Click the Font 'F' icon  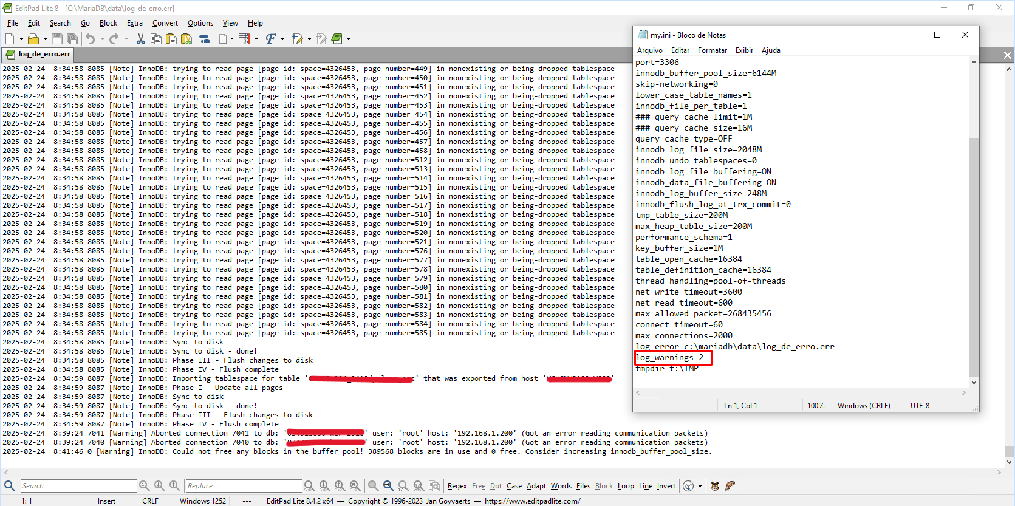[271, 39]
